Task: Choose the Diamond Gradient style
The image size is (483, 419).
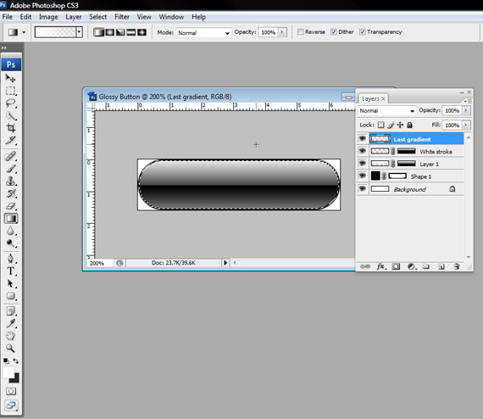Action: click(142, 32)
